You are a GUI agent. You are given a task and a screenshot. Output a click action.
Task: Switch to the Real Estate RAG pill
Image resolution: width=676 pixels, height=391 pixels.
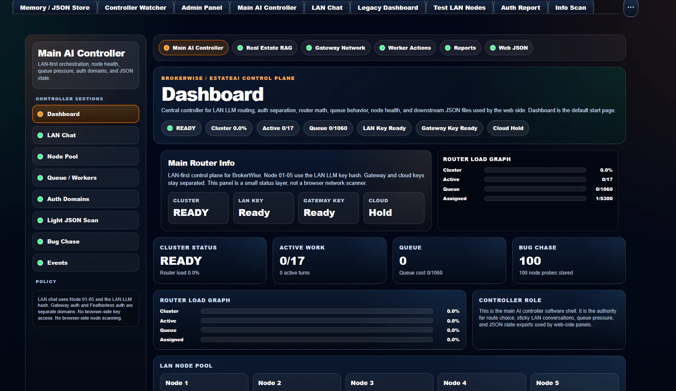(x=265, y=48)
